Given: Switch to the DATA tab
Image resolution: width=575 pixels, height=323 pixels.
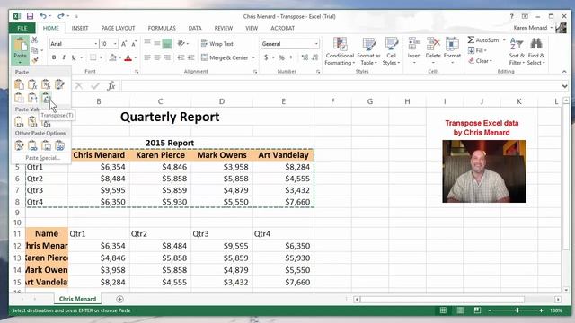Looking at the screenshot, I should [195, 28].
